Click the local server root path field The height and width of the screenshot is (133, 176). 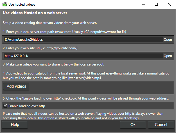coord(83,40)
